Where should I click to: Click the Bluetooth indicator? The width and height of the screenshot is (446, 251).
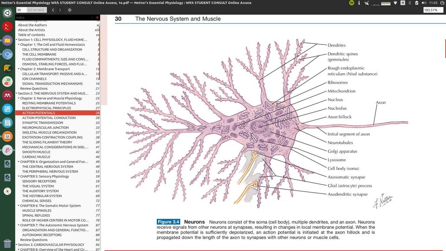pyautogui.click(x=410, y=3)
